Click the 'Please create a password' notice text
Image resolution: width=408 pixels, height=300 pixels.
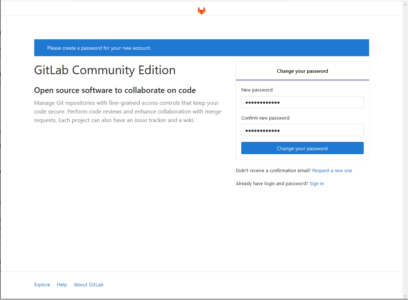point(99,48)
